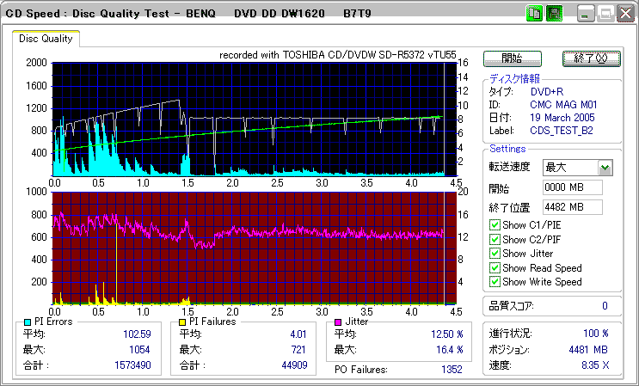Disable Show Read Speed checkbox

coord(495,268)
